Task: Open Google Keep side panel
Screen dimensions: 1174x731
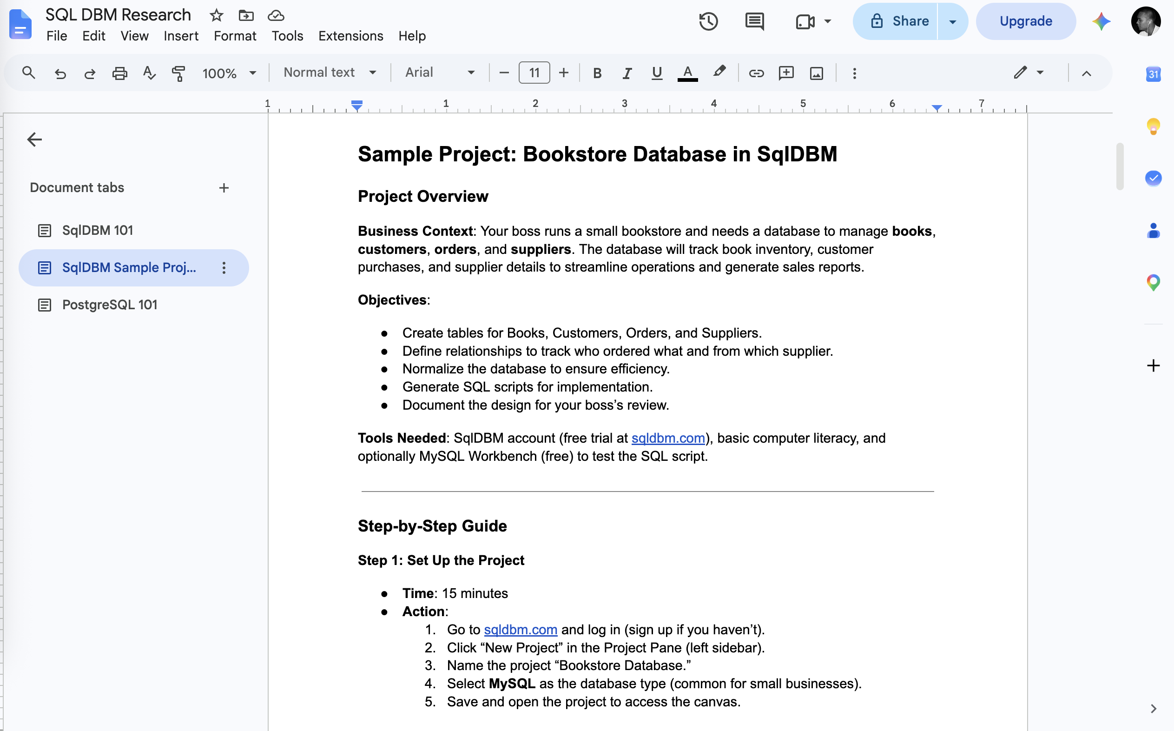Action: point(1153,126)
